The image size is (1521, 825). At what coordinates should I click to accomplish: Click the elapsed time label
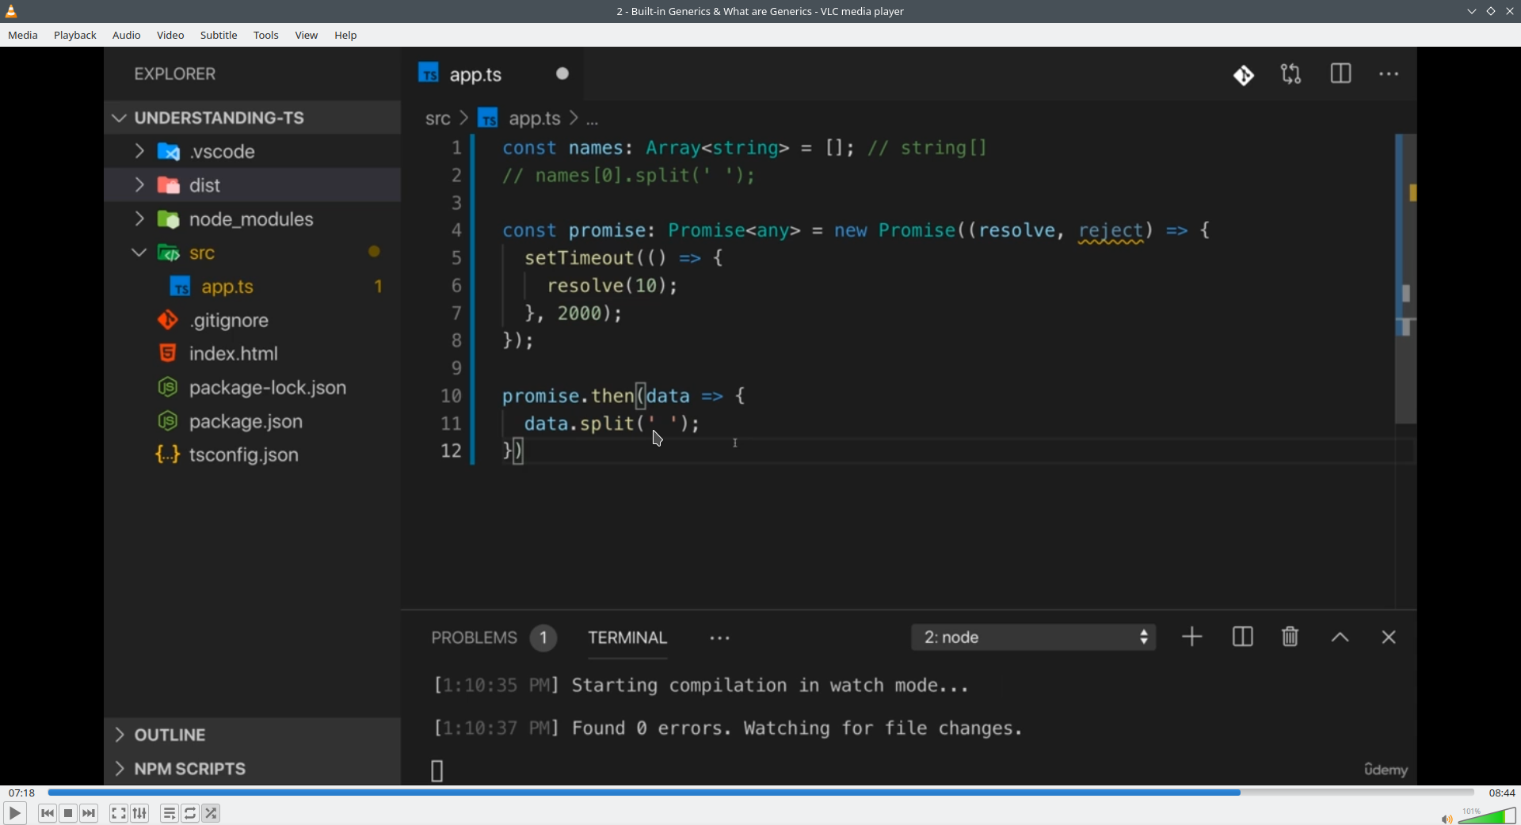[22, 793]
